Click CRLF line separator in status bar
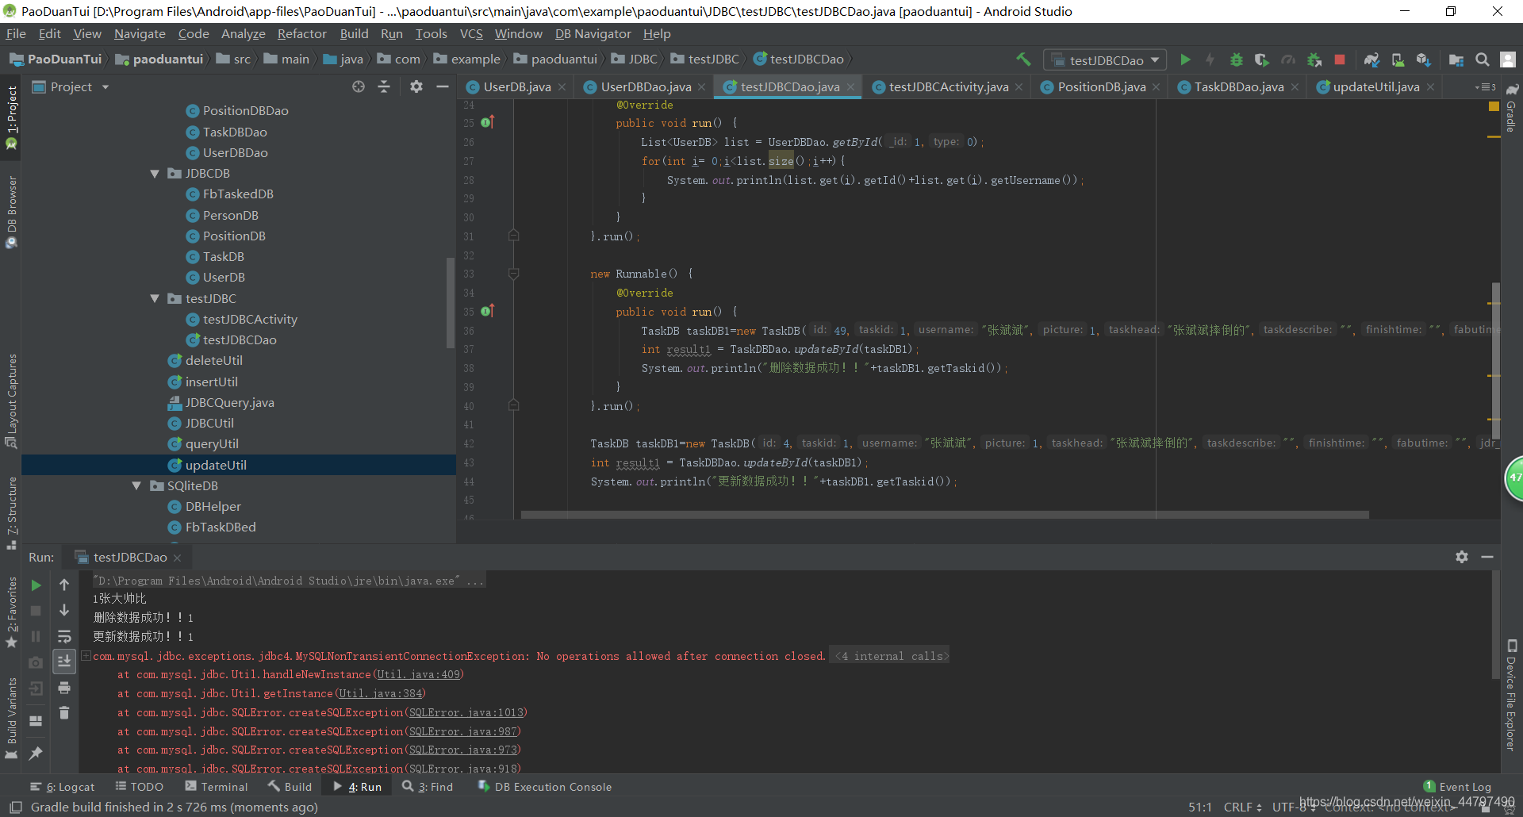The height and width of the screenshot is (817, 1523). (1242, 807)
